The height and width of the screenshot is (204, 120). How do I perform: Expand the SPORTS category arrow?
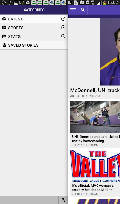[63, 28]
